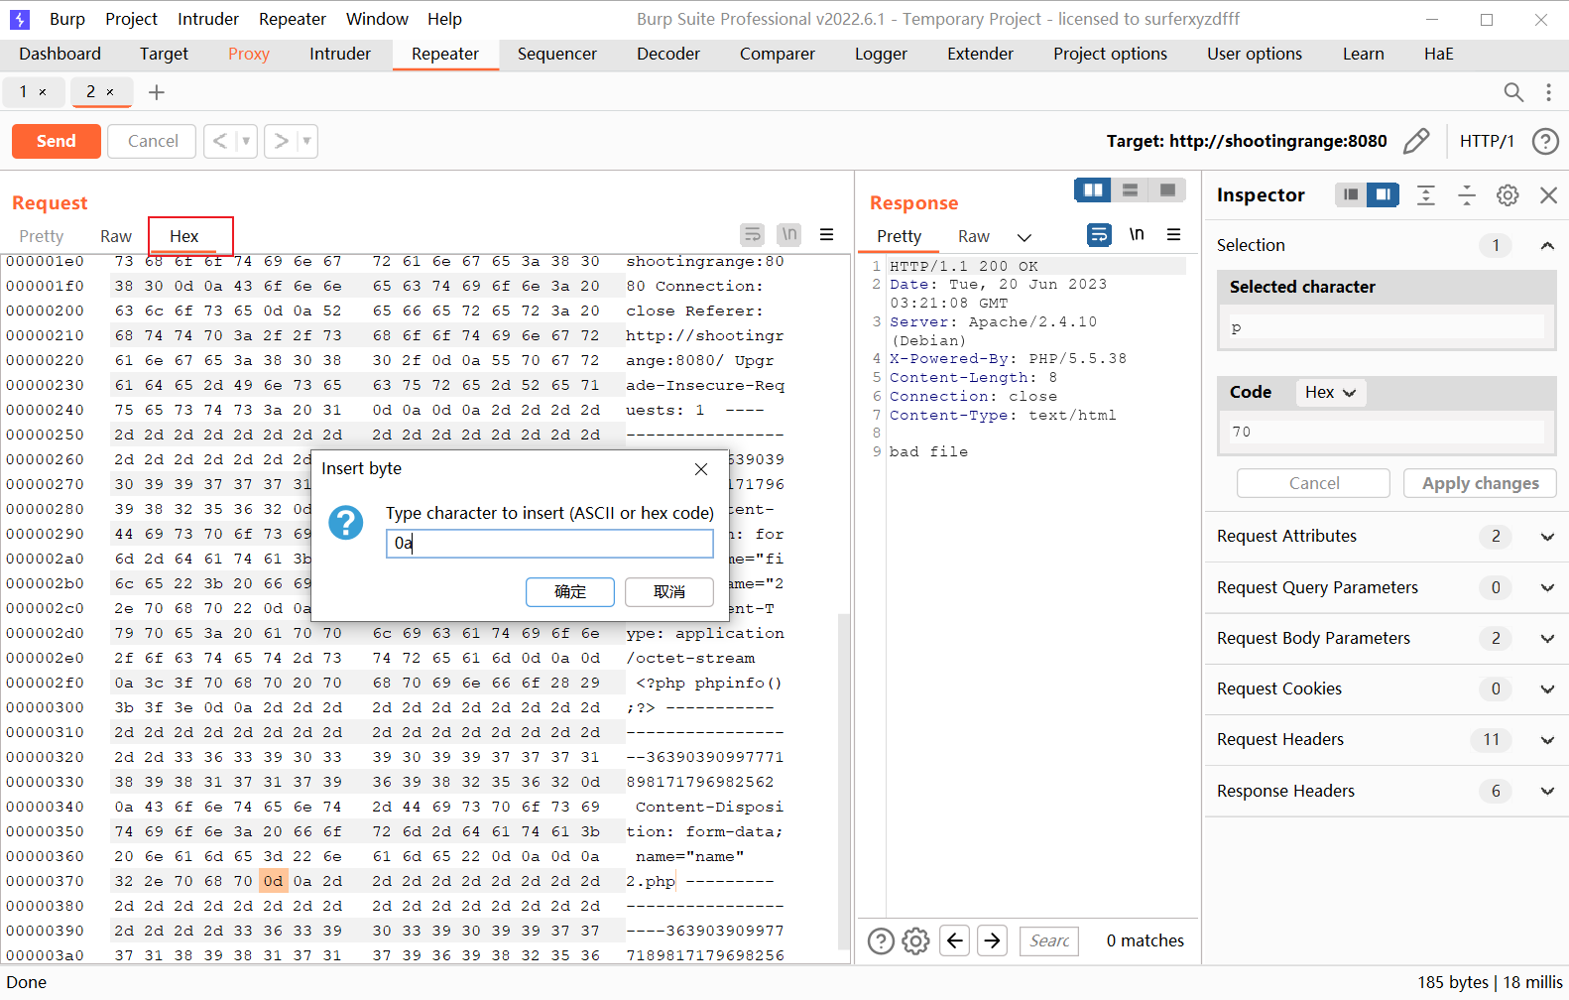Select the top-bottom layout icon
The image size is (1569, 1000).
tap(1130, 189)
